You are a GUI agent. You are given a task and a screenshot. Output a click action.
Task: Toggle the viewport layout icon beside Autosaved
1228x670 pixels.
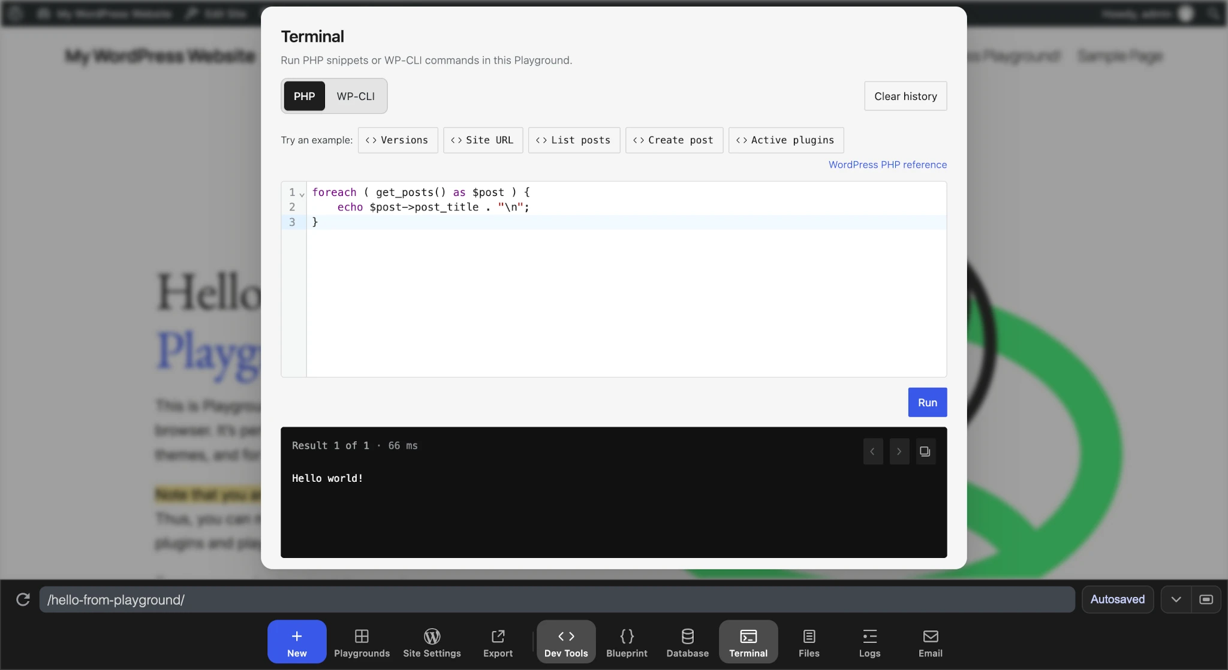[1206, 599]
